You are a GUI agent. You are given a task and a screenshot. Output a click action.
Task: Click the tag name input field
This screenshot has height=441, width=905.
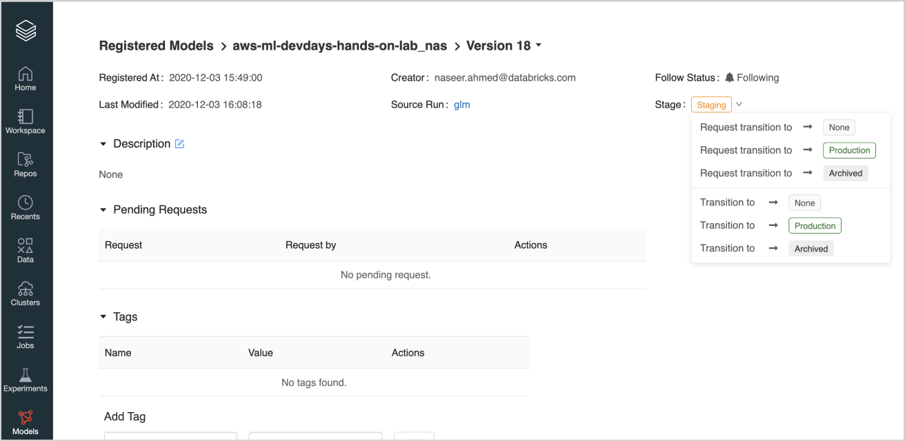[x=170, y=436]
